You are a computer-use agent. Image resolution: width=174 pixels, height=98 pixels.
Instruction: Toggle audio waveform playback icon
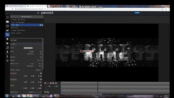coord(56,83)
